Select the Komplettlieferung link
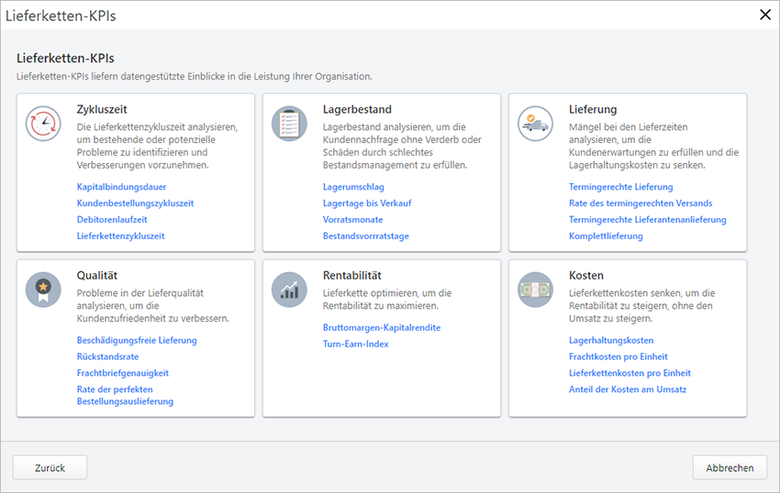 [x=606, y=236]
